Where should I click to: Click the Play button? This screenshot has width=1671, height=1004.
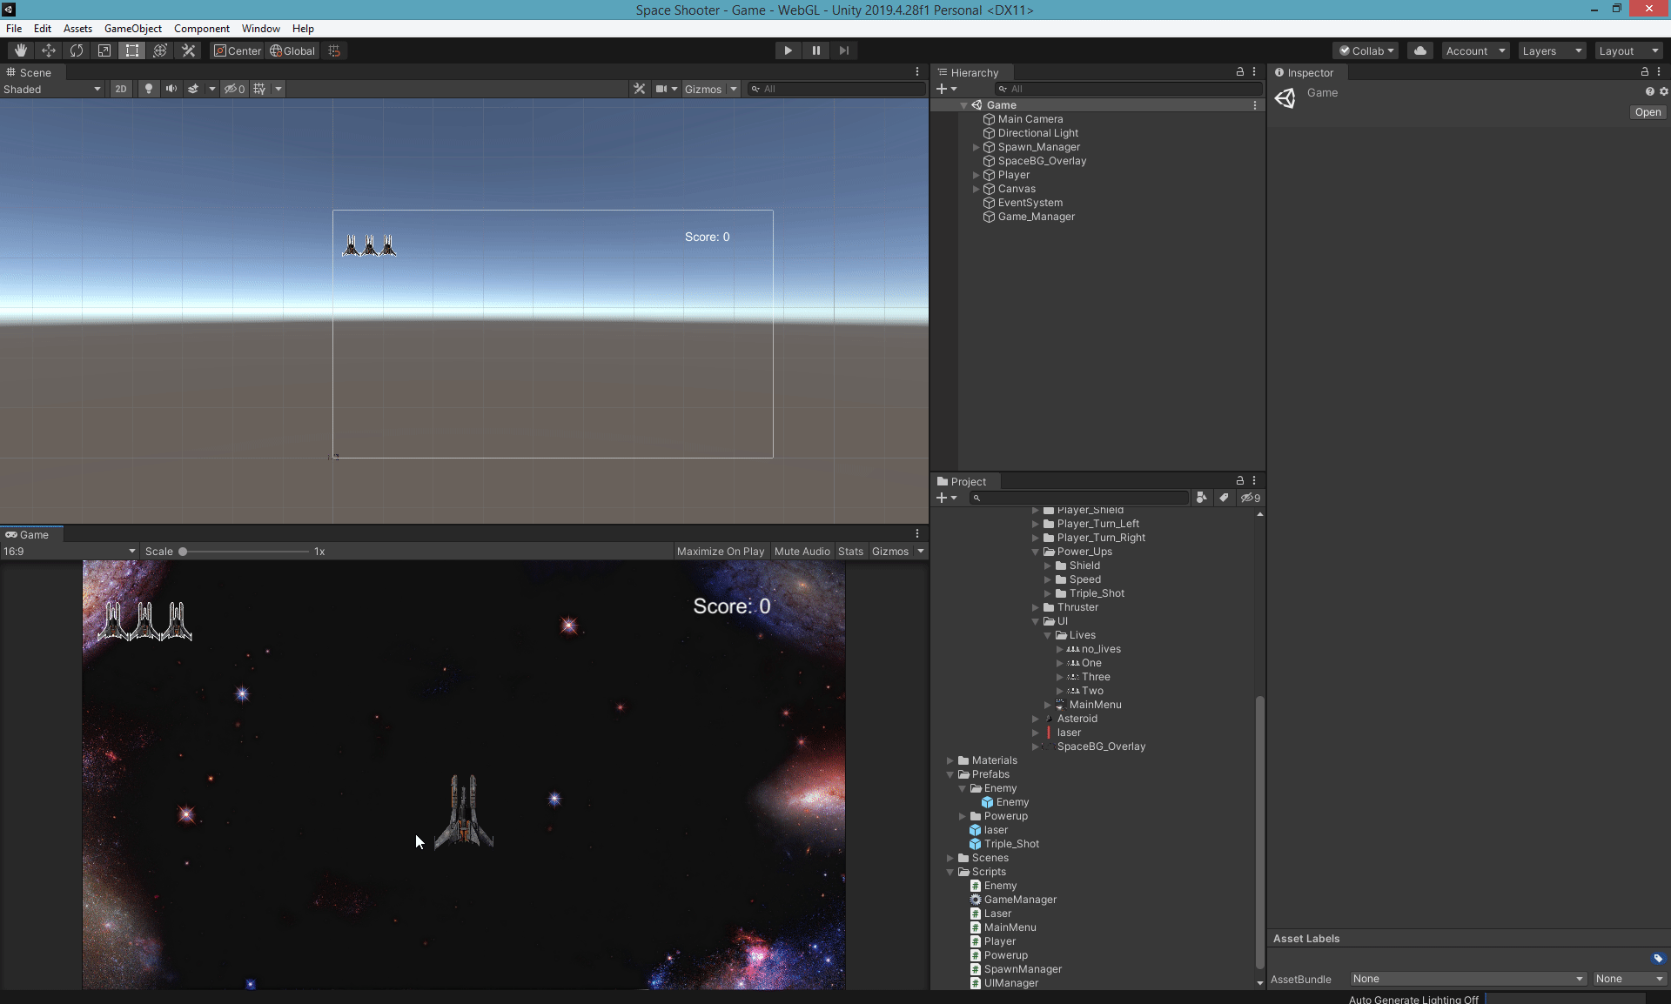(788, 50)
